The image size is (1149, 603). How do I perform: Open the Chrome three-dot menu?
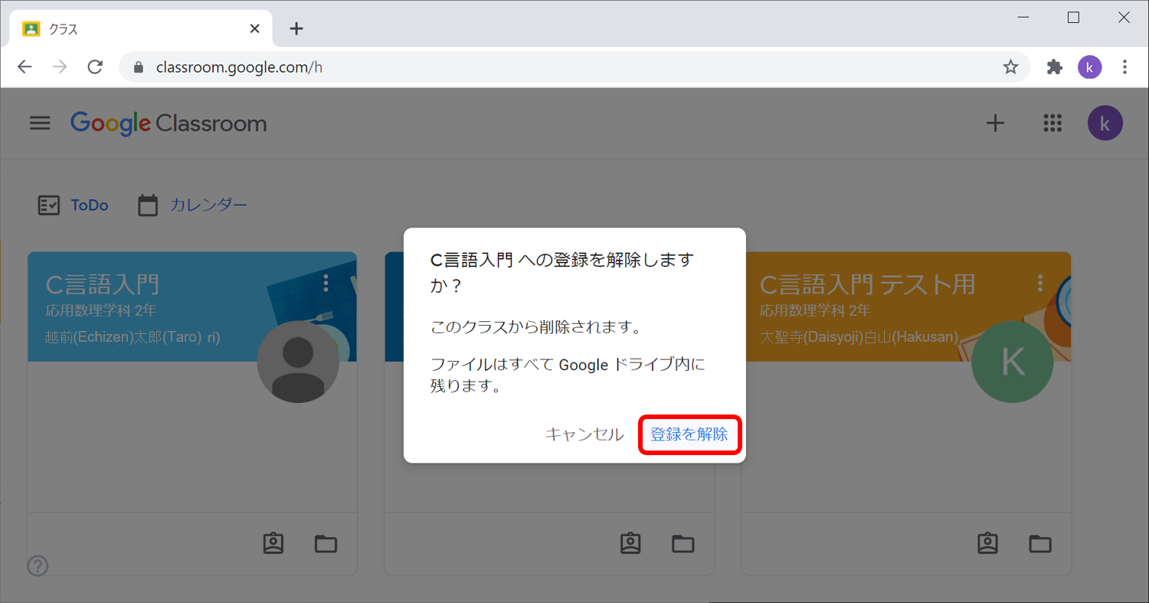tap(1124, 67)
